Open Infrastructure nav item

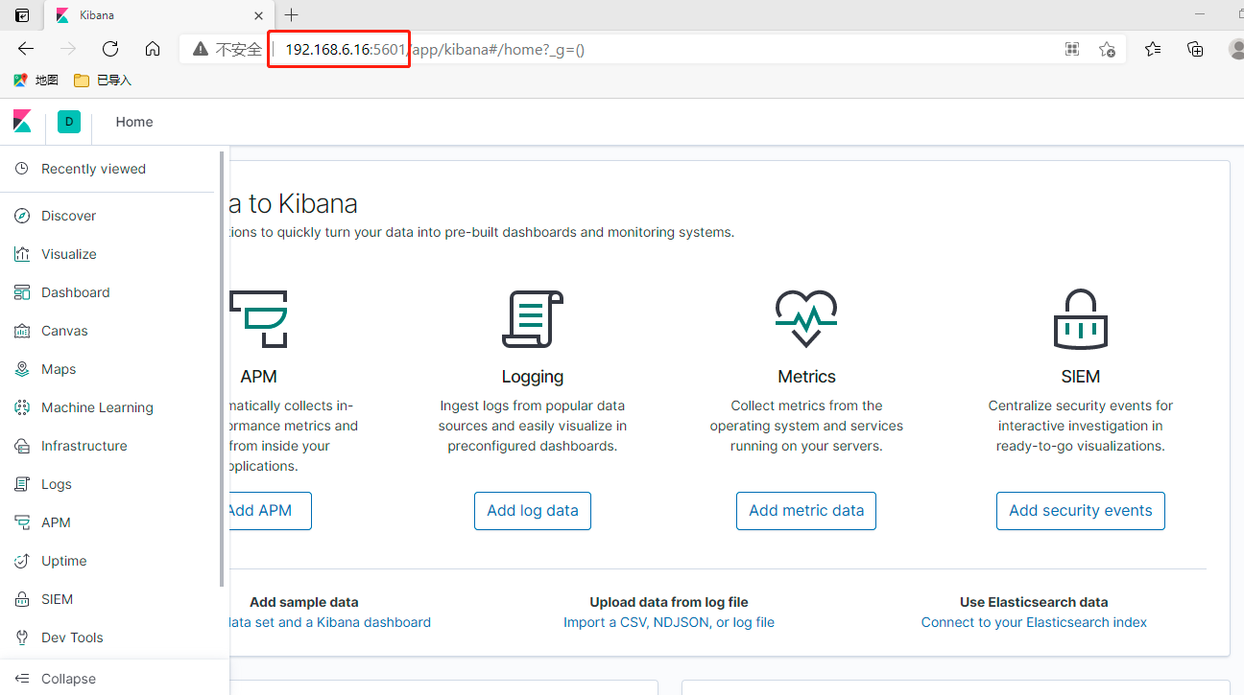coord(84,446)
